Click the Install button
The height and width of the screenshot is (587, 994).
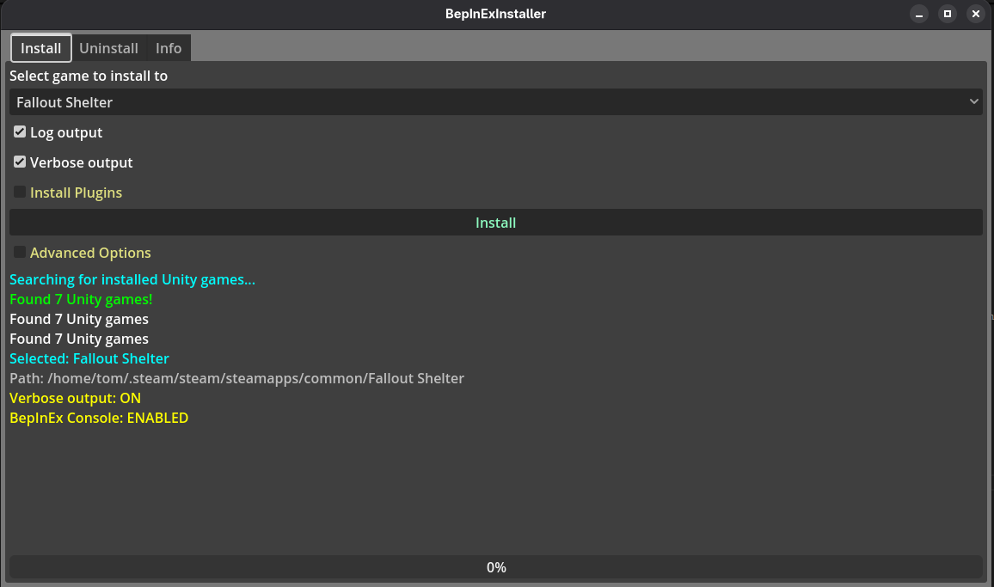495,222
